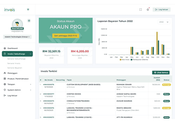This screenshot has height=130, width=175.
Task: Open invoice #INV000075 link
Action: tap(49, 101)
